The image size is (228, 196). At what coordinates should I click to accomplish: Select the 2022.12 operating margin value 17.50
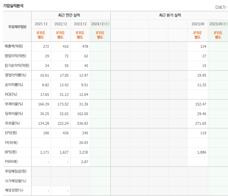pyautogui.click(x=64, y=75)
